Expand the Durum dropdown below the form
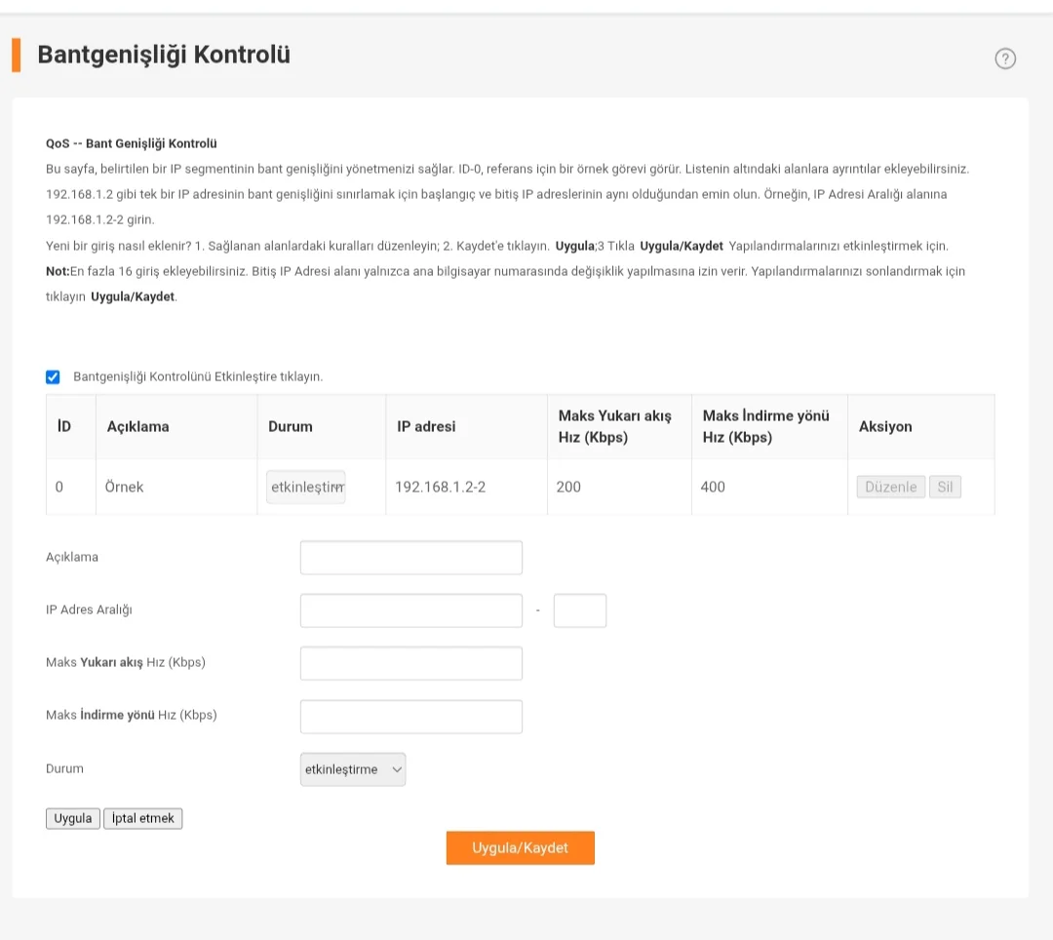Screen dimensions: 1053x940 (x=354, y=769)
